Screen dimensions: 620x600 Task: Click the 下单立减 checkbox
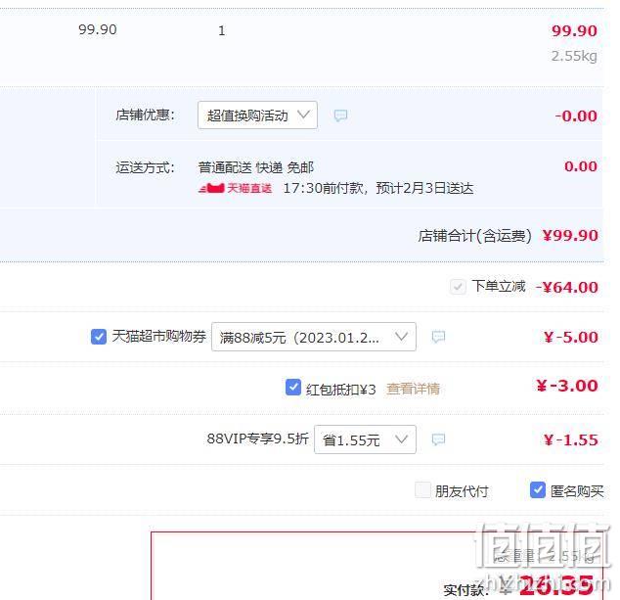point(458,287)
